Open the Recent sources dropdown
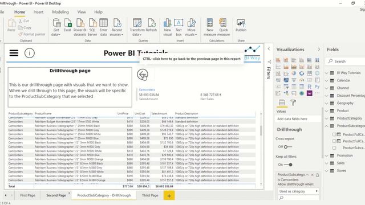365x205 pixels. [x=116, y=27]
